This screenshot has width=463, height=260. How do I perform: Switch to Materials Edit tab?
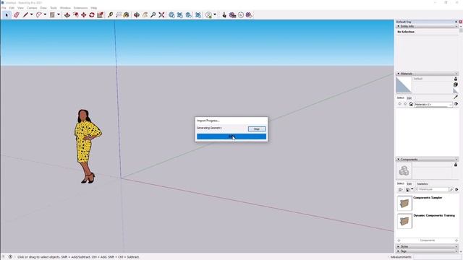pos(409,98)
